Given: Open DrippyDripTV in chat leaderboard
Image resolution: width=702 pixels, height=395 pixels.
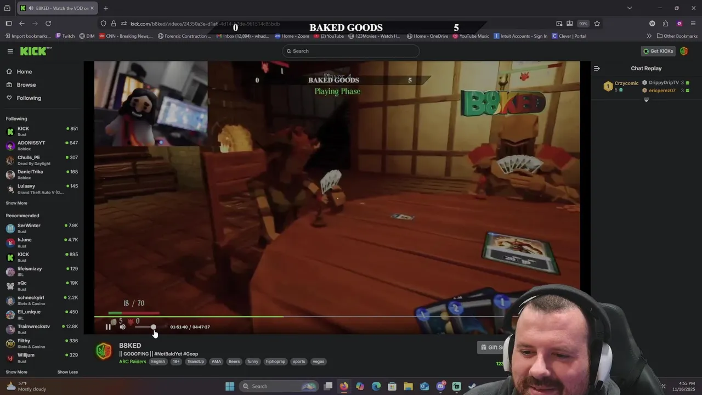Looking at the screenshot, I should coord(666,82).
